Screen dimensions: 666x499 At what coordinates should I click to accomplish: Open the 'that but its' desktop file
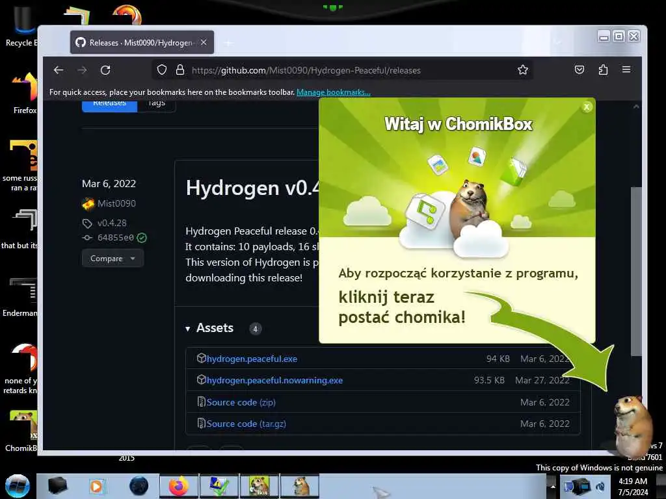(20, 229)
